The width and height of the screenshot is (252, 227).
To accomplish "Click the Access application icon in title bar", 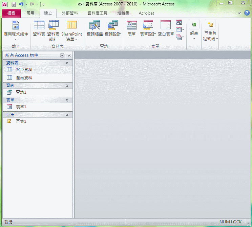I will pyautogui.click(x=4, y=4).
